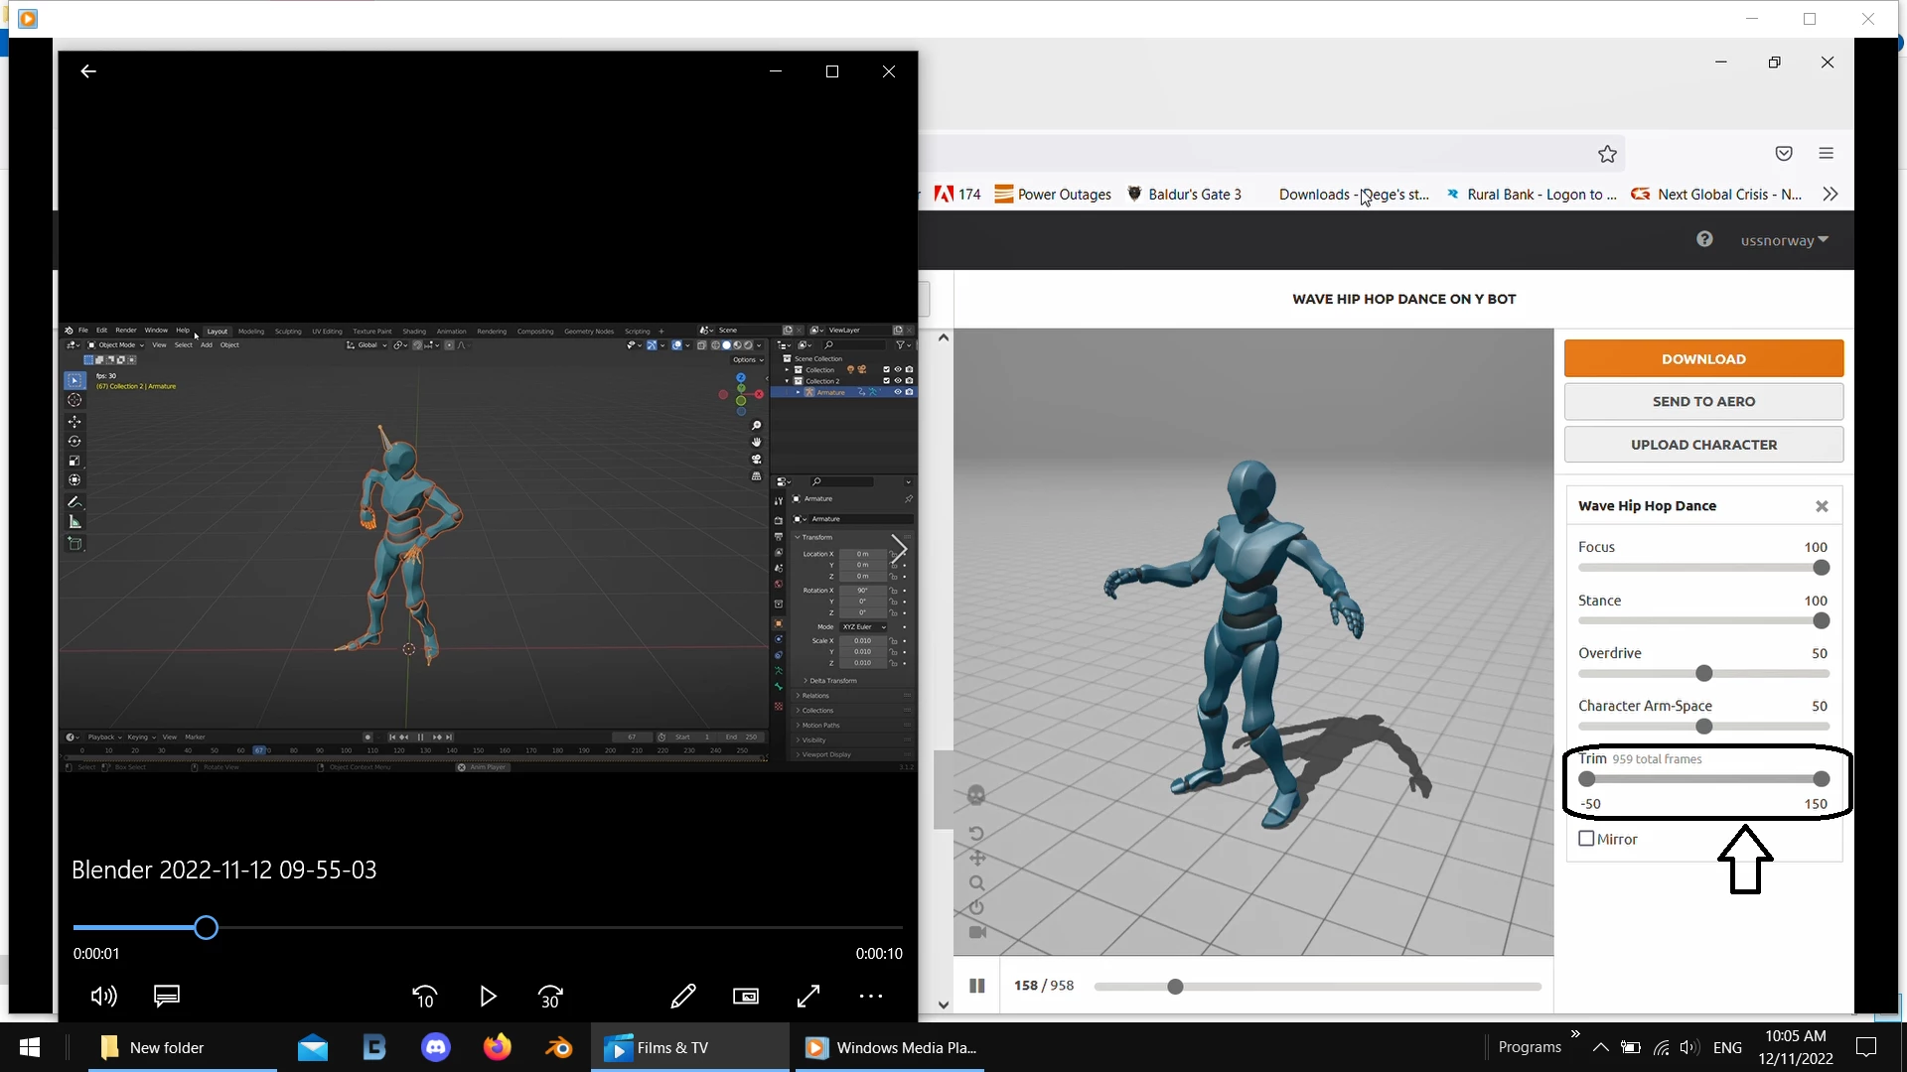
Task: Toggle the Armature visibility eye in Blender outliner
Action: click(898, 392)
